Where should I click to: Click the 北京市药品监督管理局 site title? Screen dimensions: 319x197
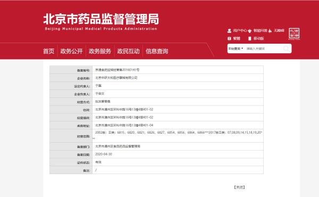(101, 19)
